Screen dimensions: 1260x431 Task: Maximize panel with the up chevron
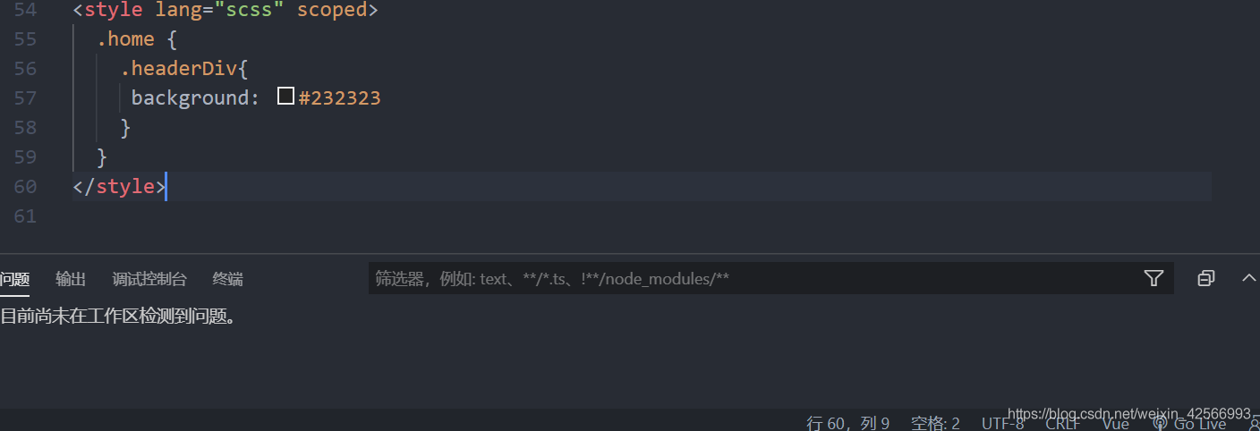tap(1249, 278)
